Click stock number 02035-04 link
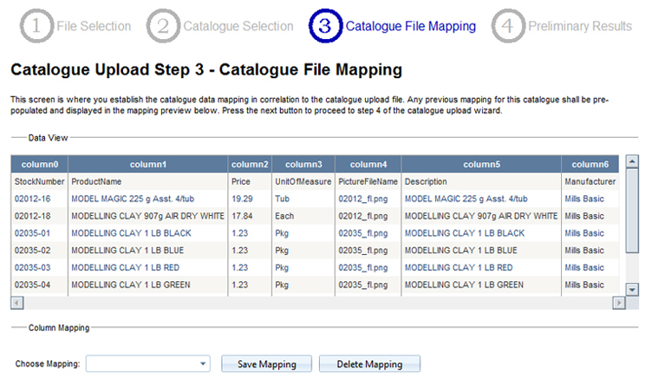 [x=34, y=285]
